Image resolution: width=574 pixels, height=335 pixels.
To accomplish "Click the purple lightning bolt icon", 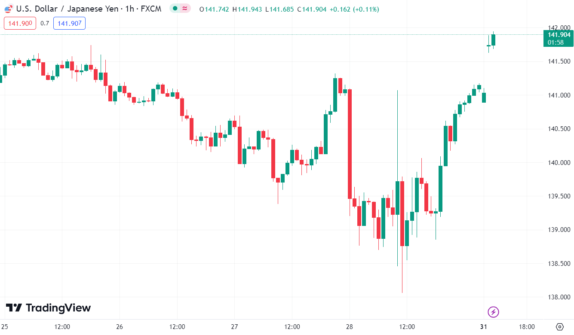I will coord(493,312).
